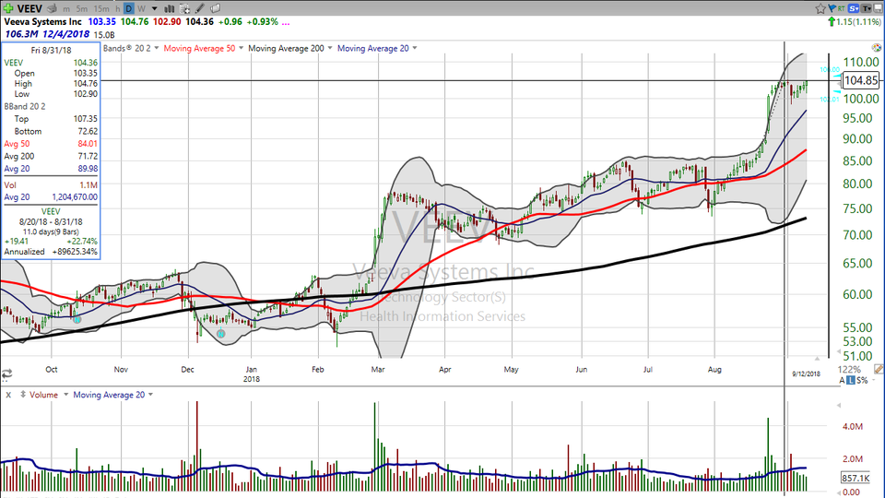This screenshot has height=498, width=885.
Task: Toggle the percent scale S% button
Action: (862, 380)
